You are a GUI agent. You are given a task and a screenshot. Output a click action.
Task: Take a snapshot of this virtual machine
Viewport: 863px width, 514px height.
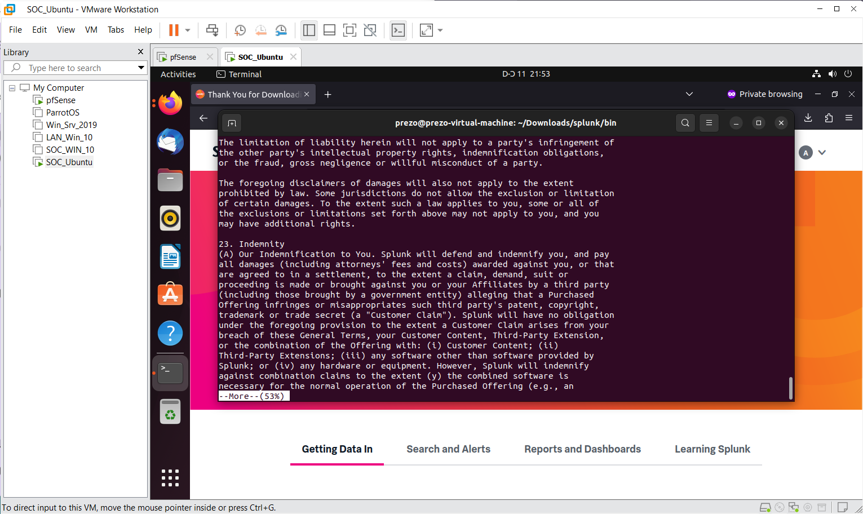click(x=240, y=30)
